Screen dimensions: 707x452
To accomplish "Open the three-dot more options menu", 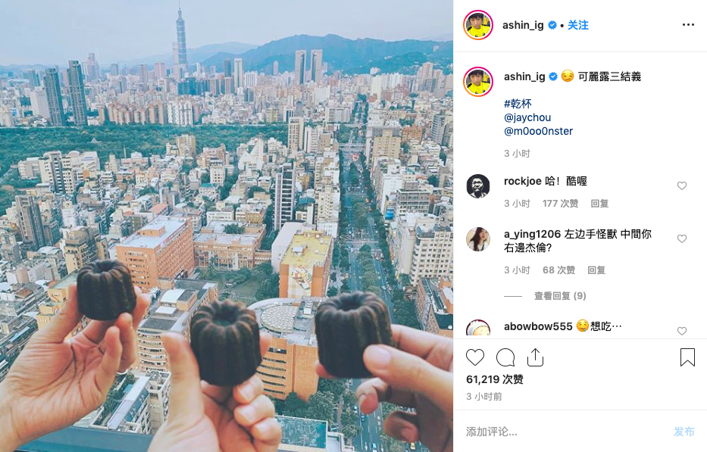I will coord(688,25).
